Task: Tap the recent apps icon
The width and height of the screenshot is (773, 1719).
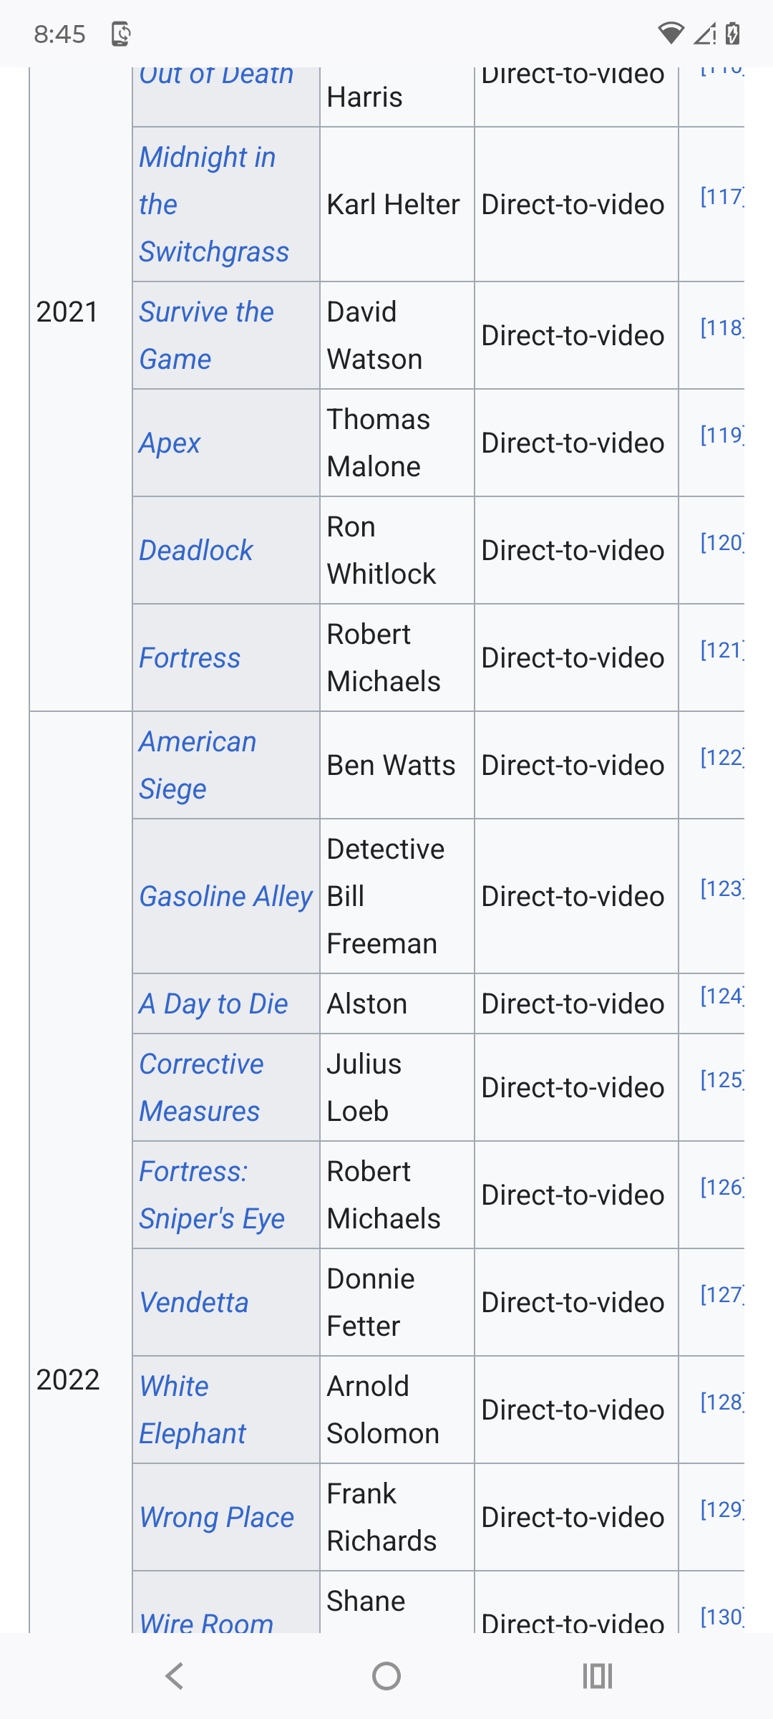Action: (x=598, y=1676)
